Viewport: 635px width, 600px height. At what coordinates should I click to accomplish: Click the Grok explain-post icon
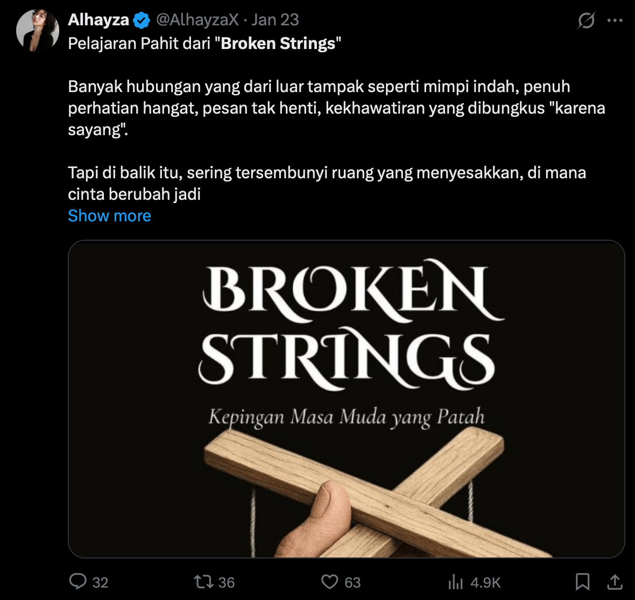[x=586, y=20]
